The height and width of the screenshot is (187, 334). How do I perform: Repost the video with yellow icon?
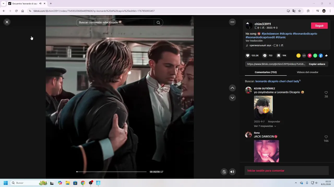(299, 56)
